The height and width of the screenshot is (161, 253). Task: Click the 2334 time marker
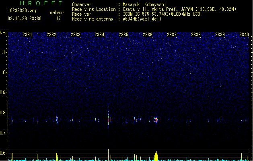pyautogui.click(x=99, y=35)
